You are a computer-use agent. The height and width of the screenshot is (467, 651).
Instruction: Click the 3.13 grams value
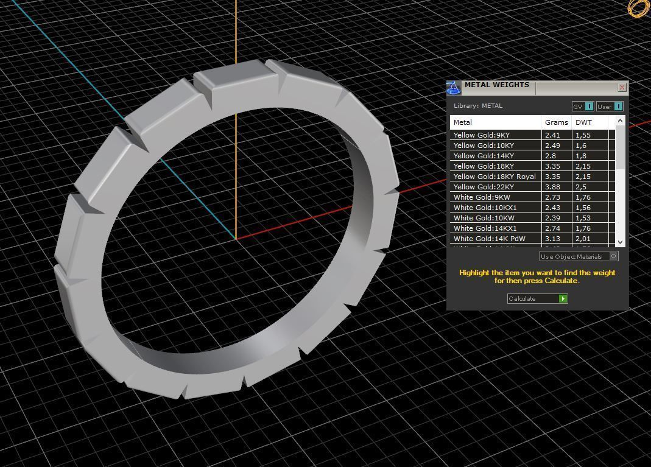tap(552, 239)
